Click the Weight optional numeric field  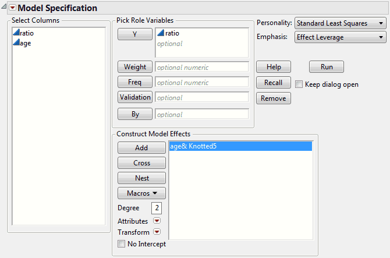(201, 67)
